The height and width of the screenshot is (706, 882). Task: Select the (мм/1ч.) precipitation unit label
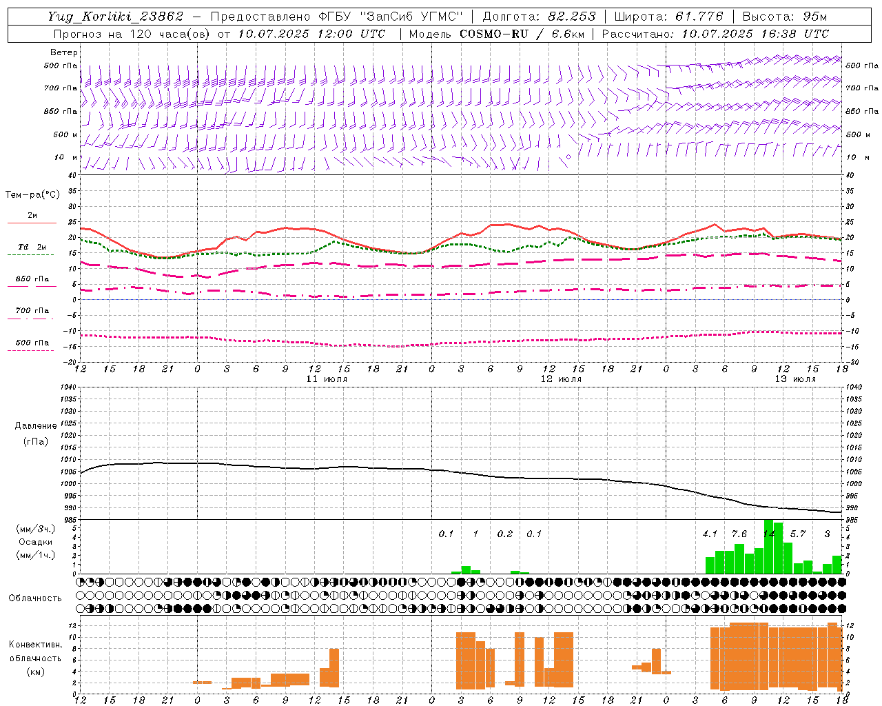(36, 555)
